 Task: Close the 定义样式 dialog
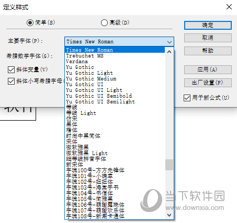click(229, 7)
